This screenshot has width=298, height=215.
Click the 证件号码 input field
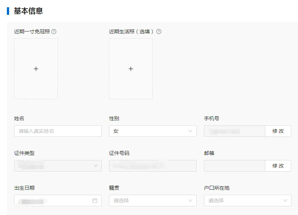point(153,166)
